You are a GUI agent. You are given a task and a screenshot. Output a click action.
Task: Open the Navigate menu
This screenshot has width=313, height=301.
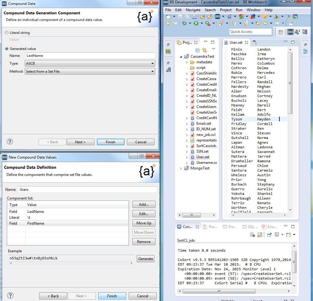(193, 10)
